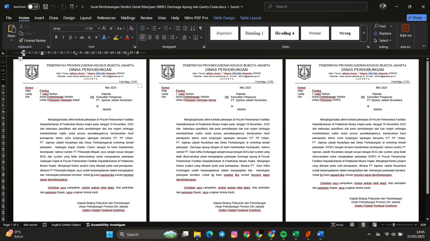This screenshot has width=430, height=241.
Task: Switch to Read Mode view icon
Action: point(352,225)
